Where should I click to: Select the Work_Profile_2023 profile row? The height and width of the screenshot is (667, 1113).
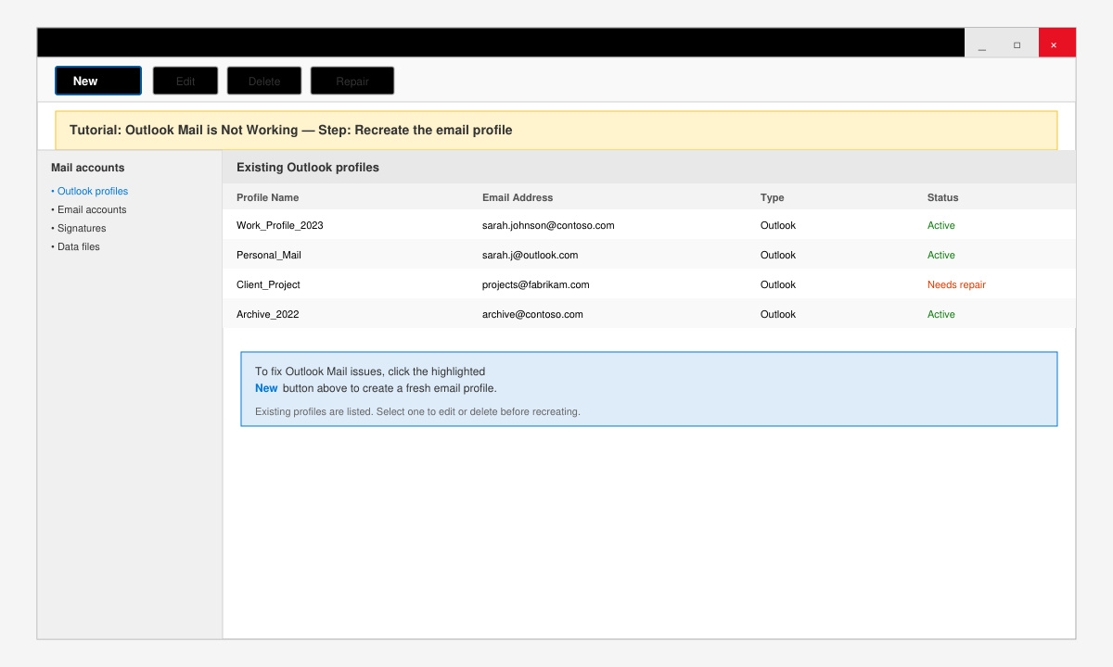(649, 225)
